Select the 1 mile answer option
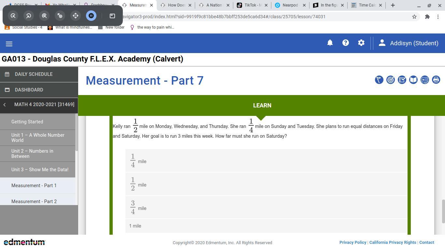445x250 pixels. [x=266, y=226]
